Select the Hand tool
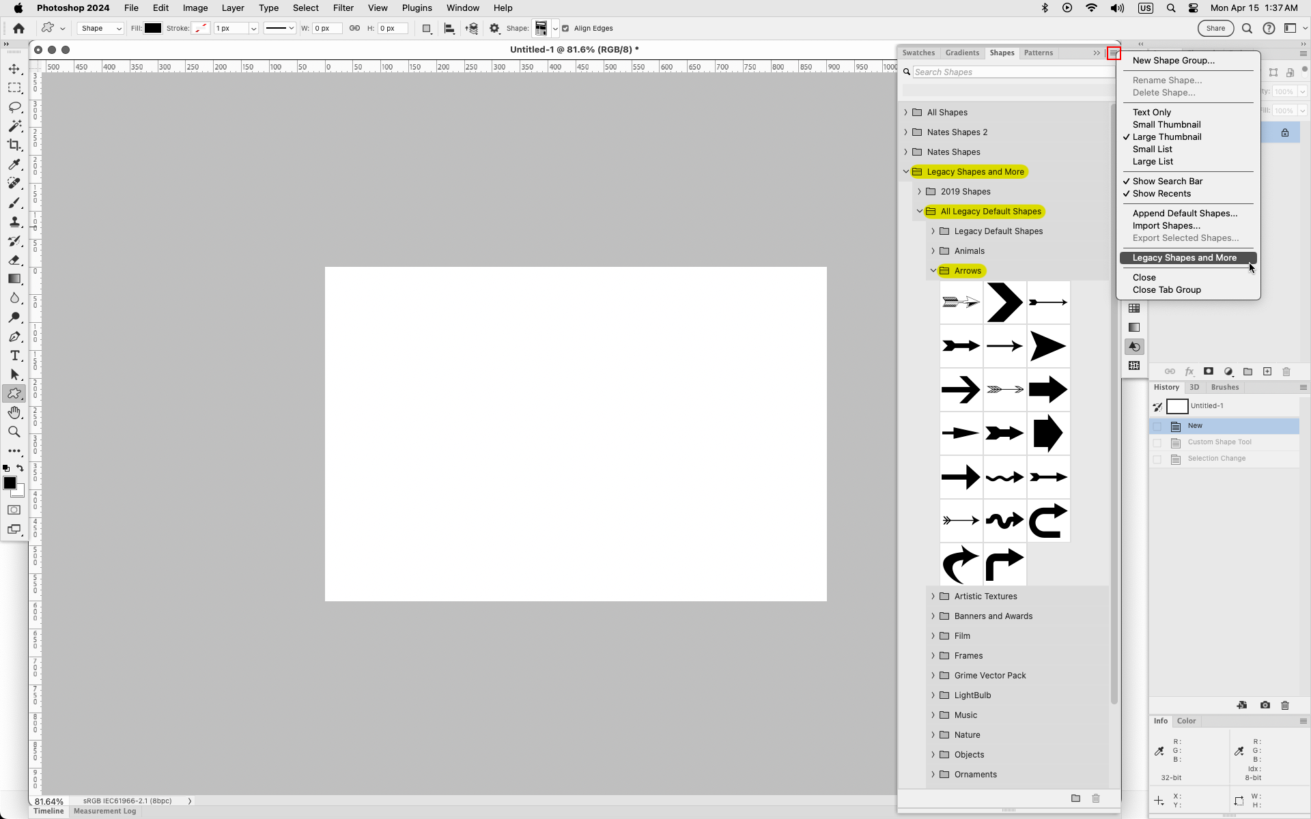The image size is (1311, 819). pos(14,412)
